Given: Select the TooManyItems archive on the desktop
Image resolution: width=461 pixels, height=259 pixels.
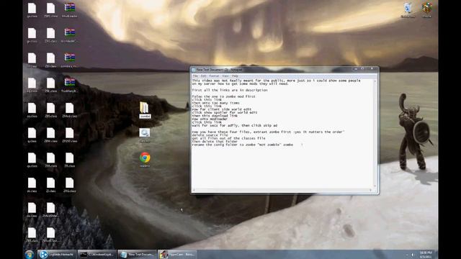Looking at the screenshot, I should tap(70, 85).
